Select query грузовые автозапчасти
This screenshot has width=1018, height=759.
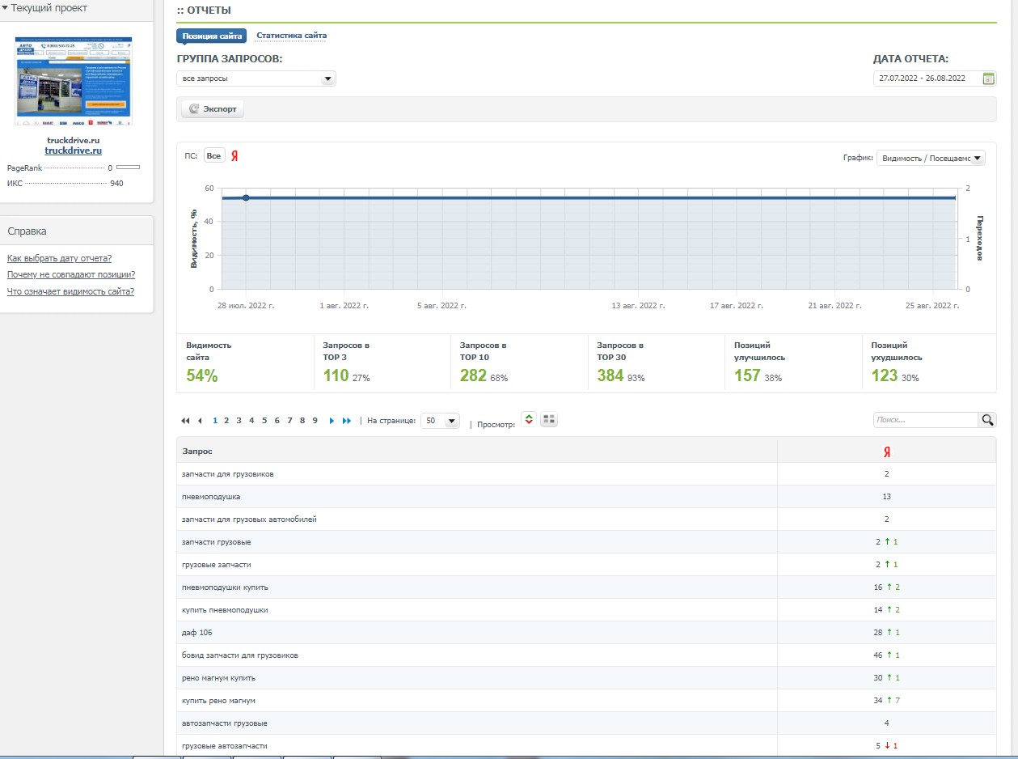[x=226, y=746]
